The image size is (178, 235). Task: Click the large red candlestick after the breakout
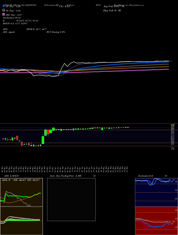(x=48, y=132)
